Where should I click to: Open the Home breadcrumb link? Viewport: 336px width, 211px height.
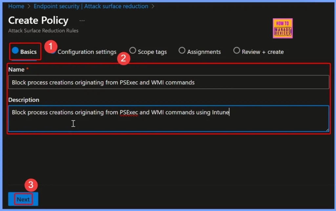pyautogui.click(x=16, y=6)
